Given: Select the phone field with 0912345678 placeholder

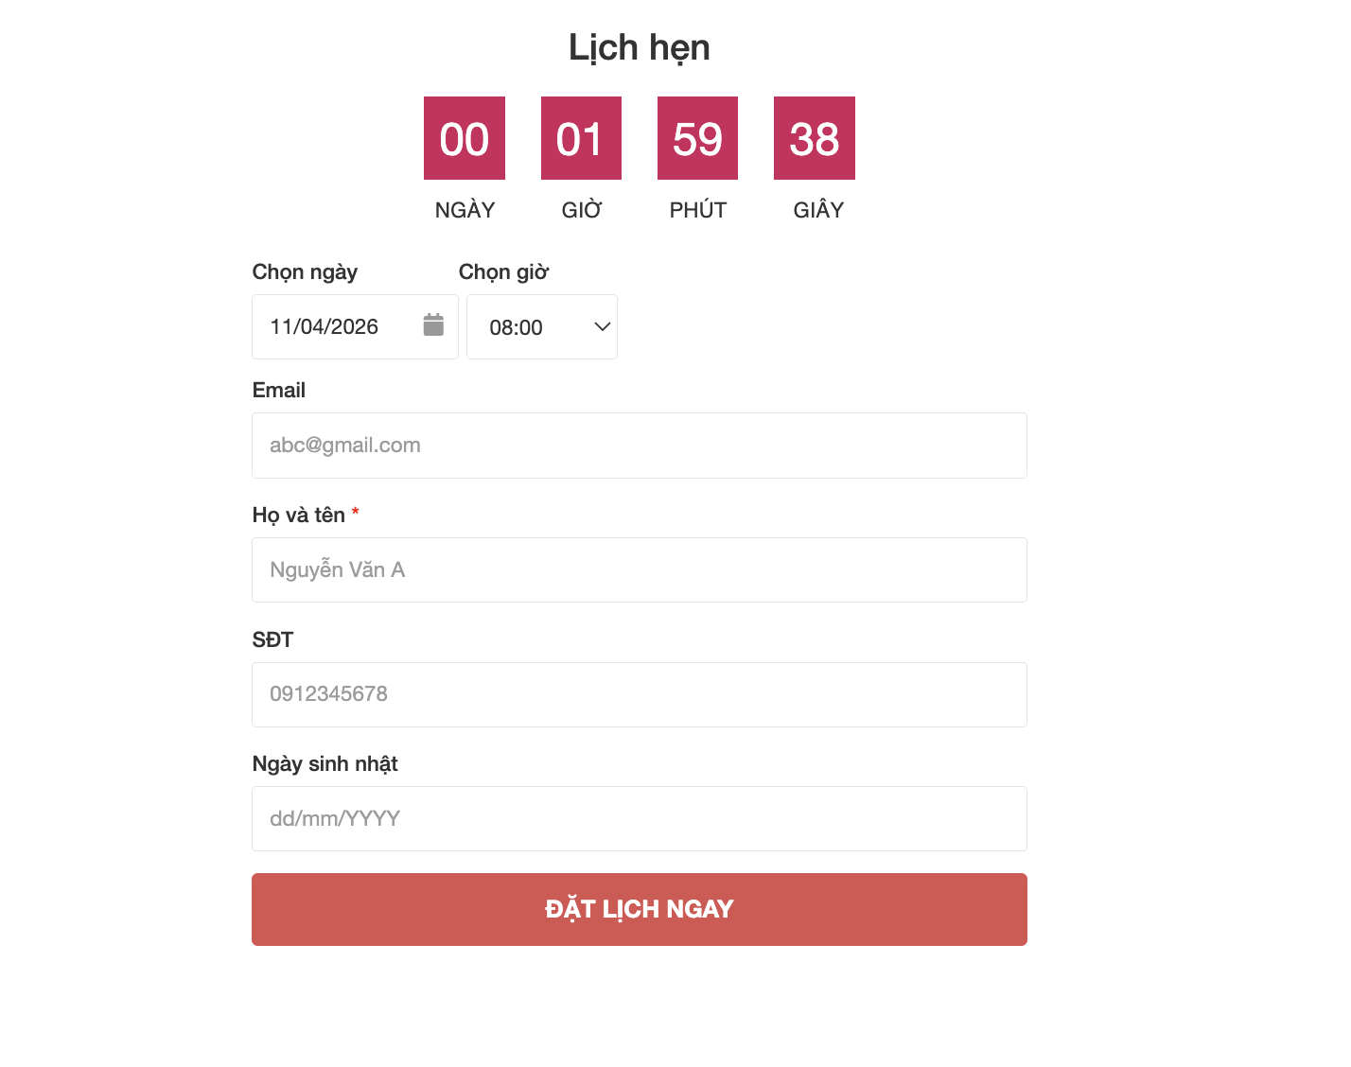Looking at the screenshot, I should 639,695.
